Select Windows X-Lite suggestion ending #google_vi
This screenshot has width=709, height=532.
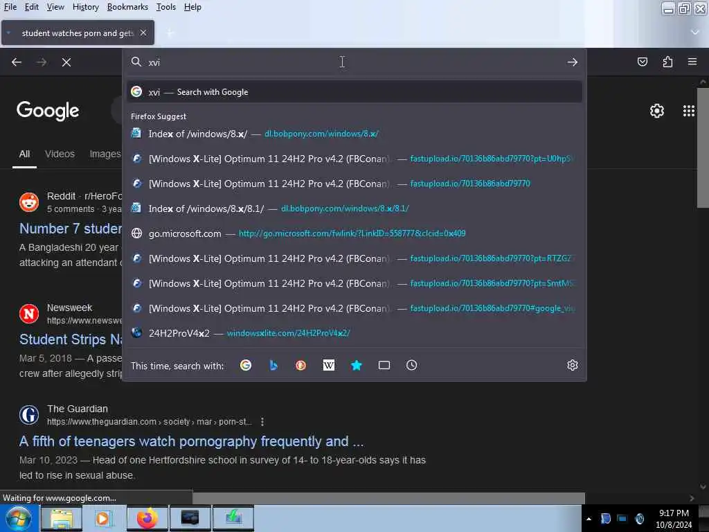pos(354,308)
